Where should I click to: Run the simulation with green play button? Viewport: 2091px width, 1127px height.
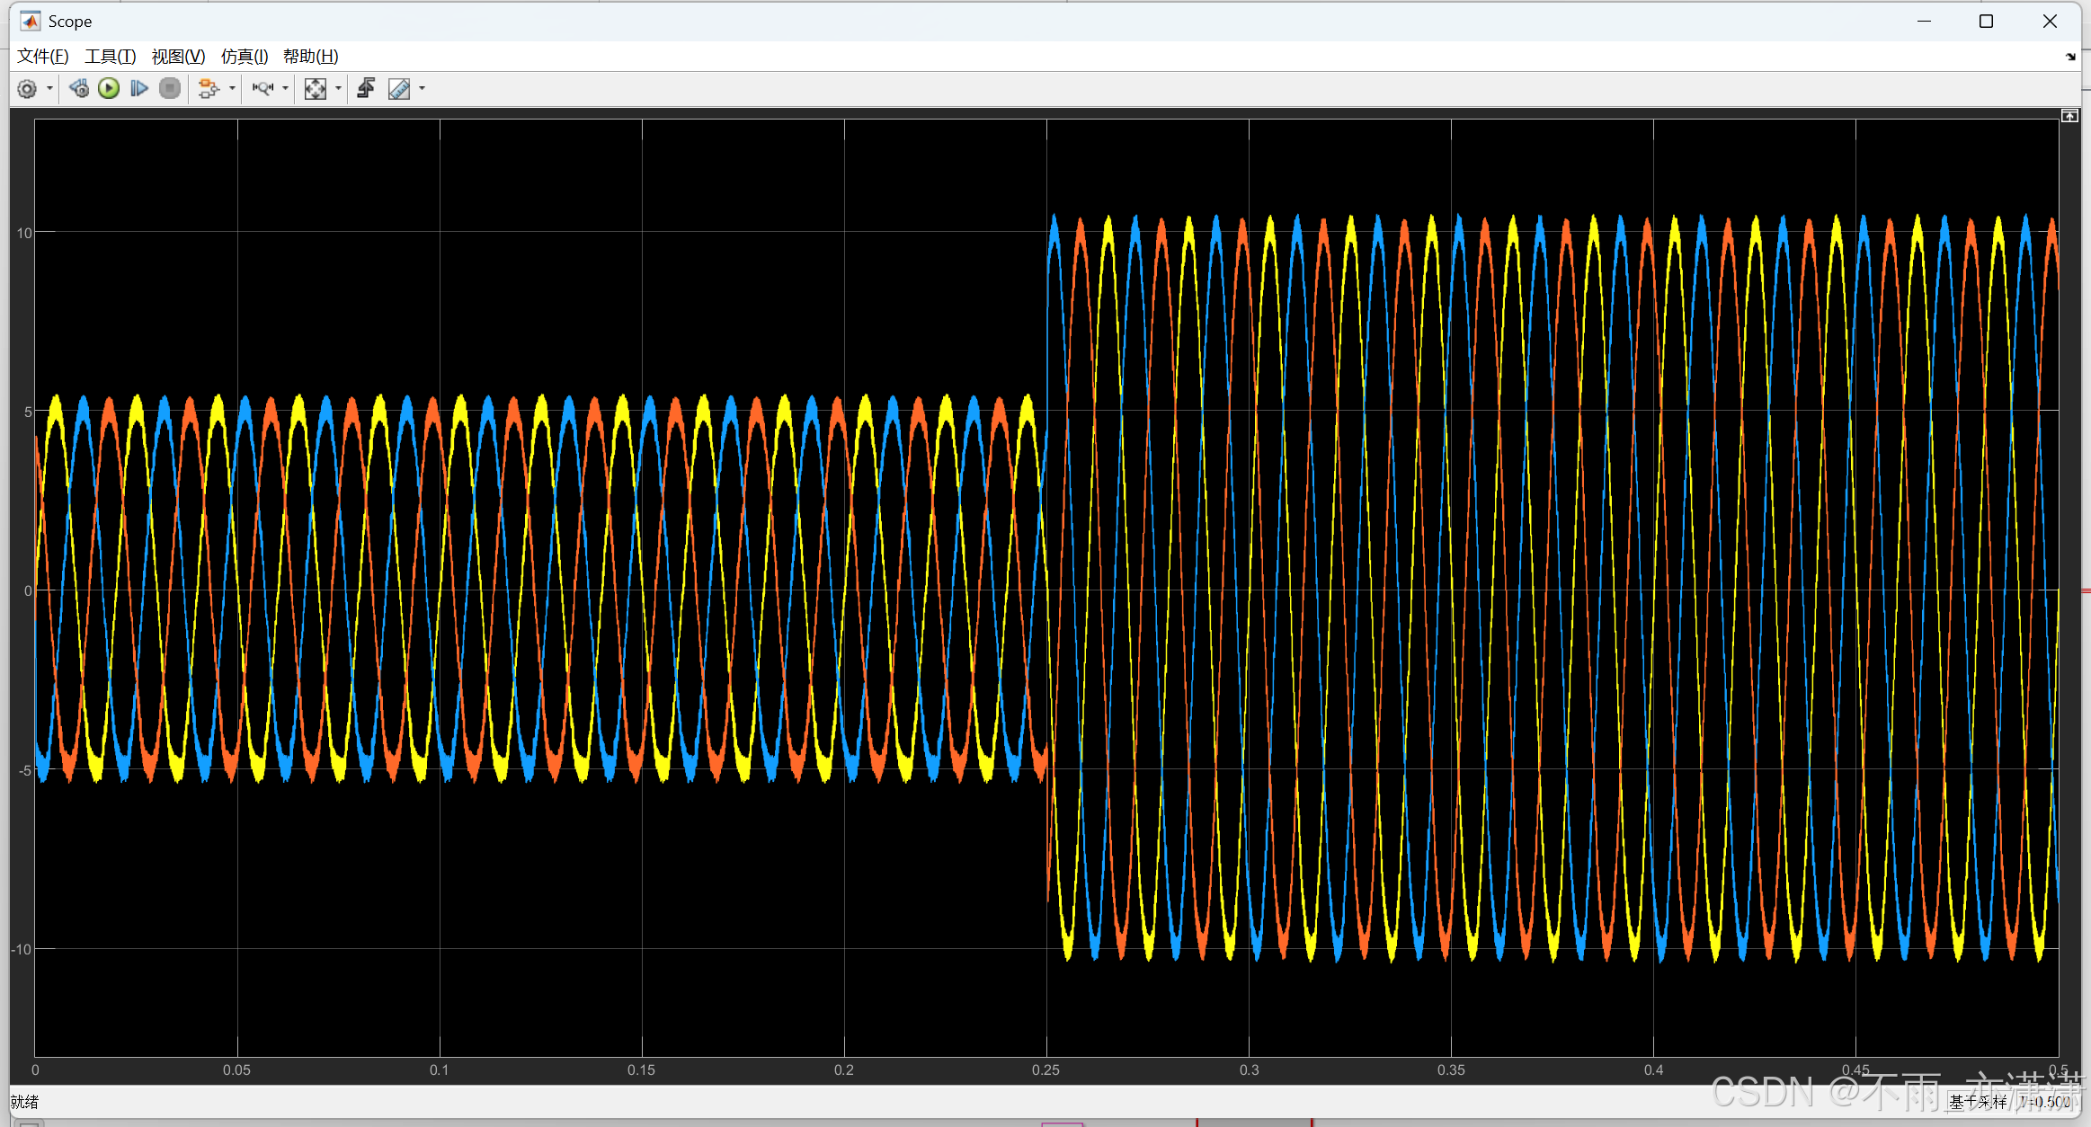point(109,88)
